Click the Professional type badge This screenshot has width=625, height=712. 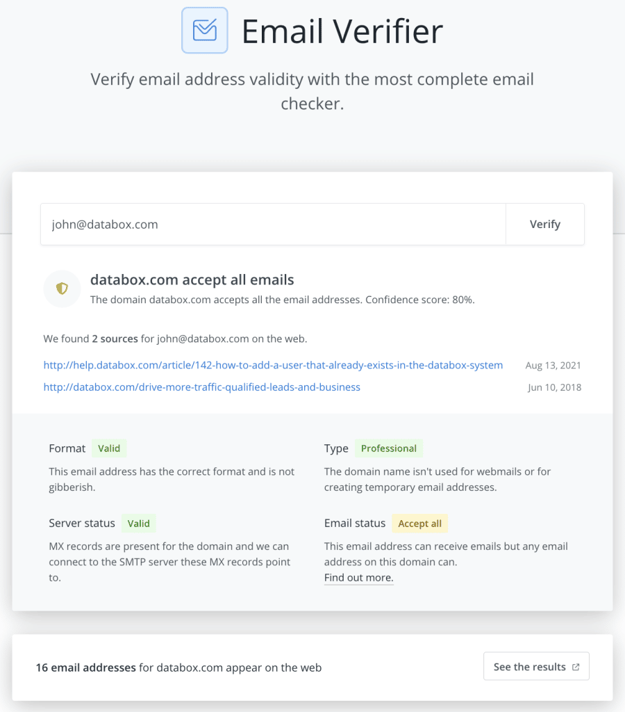tap(389, 448)
